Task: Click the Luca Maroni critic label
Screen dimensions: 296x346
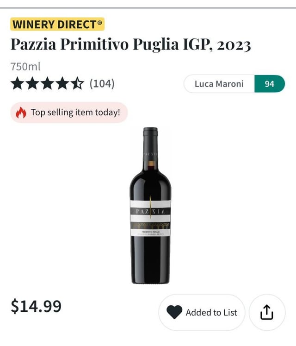Action: coord(219,84)
